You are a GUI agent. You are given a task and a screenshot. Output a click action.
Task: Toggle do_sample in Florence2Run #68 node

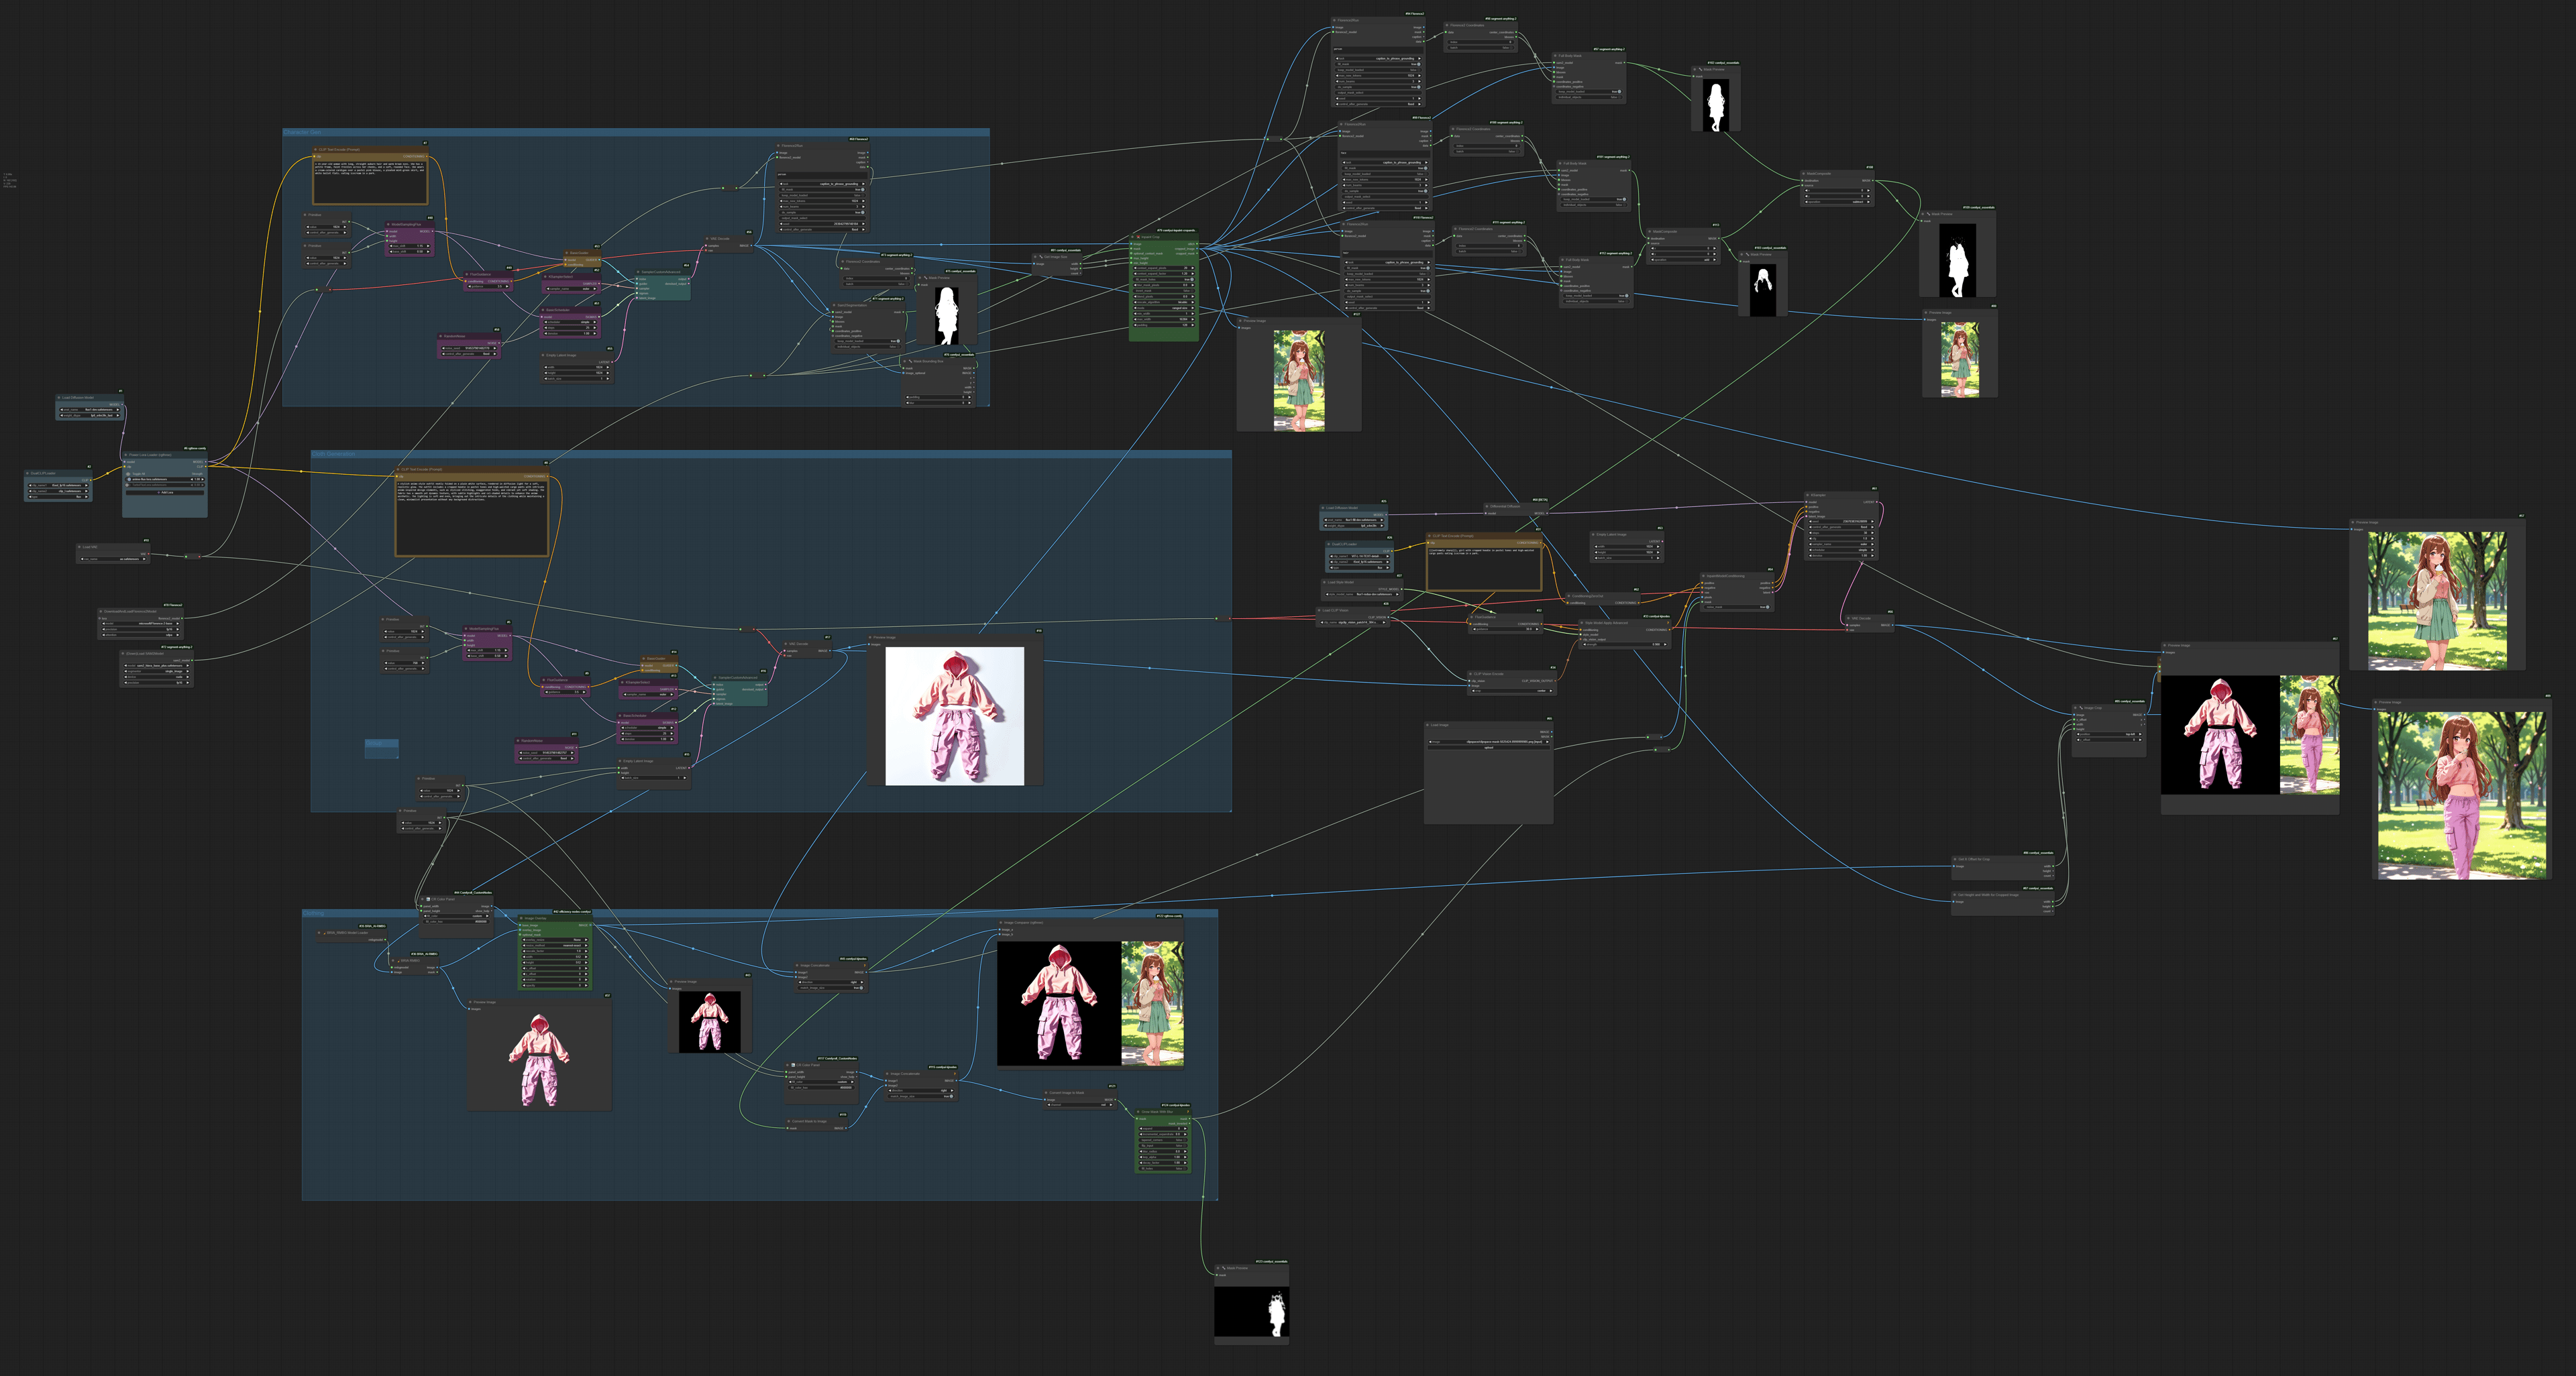click(823, 213)
